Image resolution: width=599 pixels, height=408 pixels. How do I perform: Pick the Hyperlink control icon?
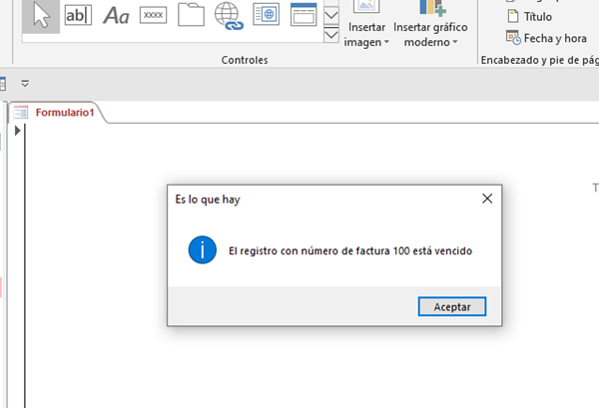pos(229,16)
